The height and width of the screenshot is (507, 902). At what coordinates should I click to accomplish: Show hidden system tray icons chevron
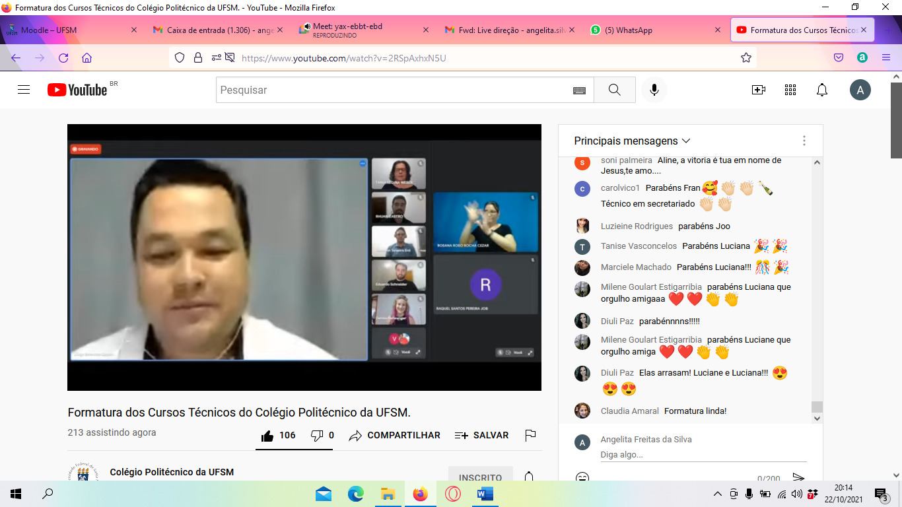point(718,494)
